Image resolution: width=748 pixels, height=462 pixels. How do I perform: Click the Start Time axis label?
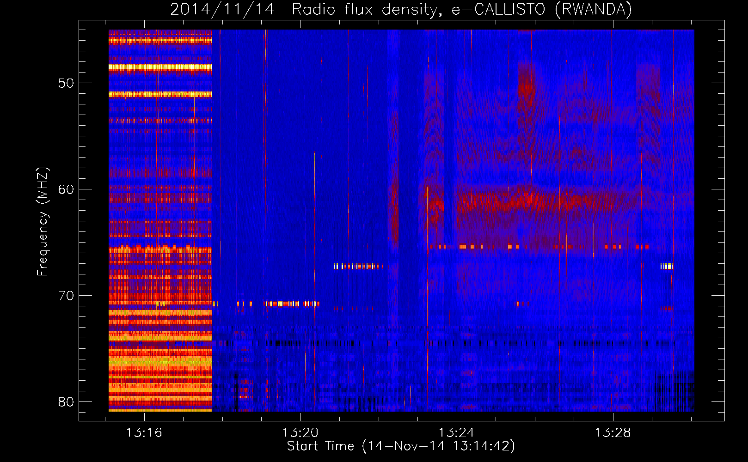(x=401, y=446)
